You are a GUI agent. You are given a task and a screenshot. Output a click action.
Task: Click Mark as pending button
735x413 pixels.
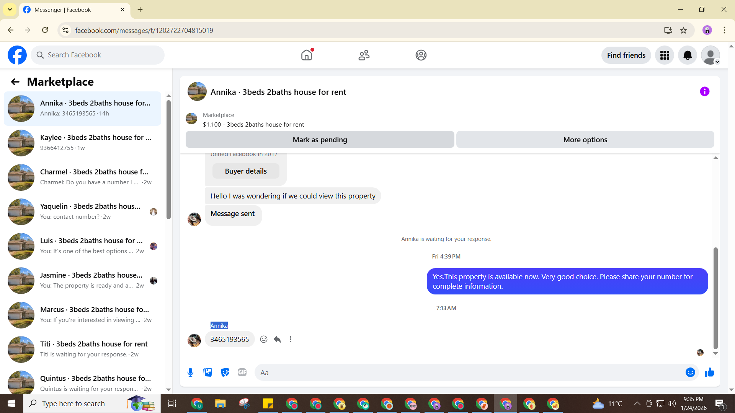point(320,140)
